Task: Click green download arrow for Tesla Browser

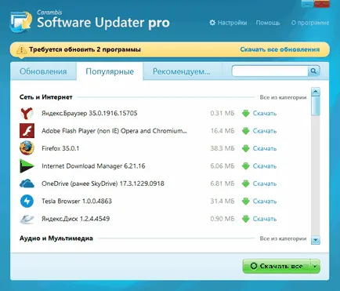Action: point(245,202)
